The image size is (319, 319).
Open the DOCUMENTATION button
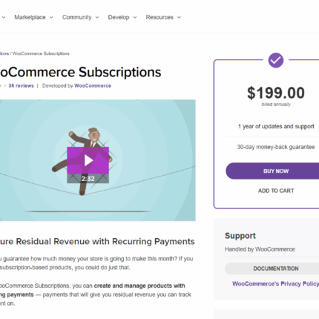click(272, 269)
